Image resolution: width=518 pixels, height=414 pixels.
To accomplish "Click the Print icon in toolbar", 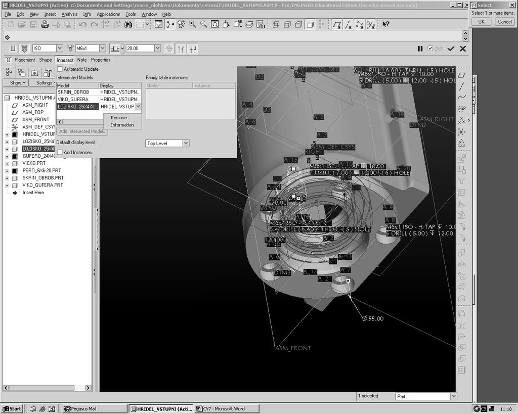I will [x=45, y=24].
